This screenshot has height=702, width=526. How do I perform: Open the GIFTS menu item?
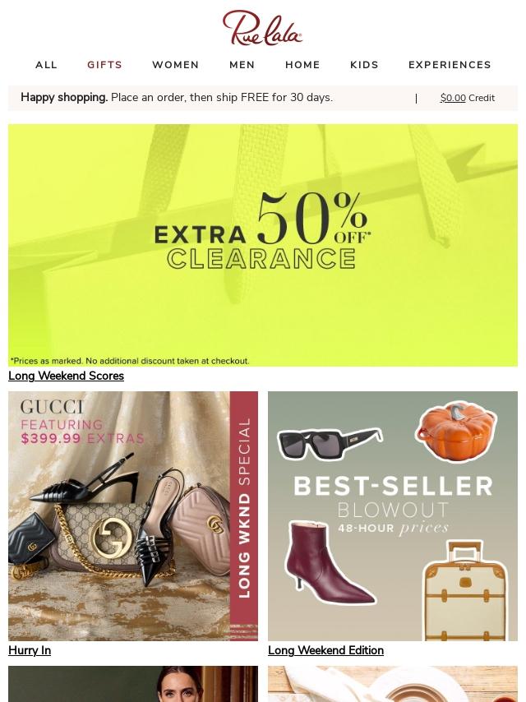[104, 65]
